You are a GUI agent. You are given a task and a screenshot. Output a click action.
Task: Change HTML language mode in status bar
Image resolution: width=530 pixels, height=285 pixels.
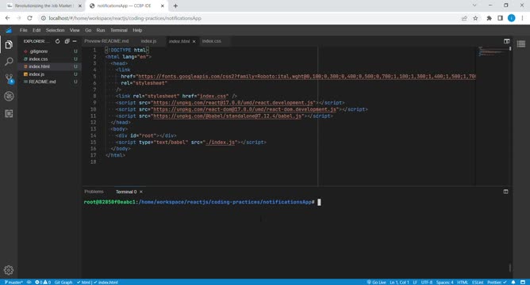tap(463, 283)
